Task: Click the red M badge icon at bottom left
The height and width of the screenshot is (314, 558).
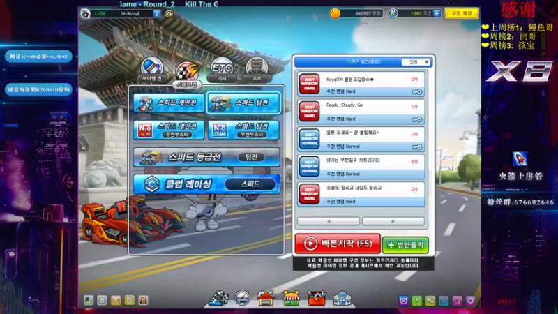Action: [143, 300]
